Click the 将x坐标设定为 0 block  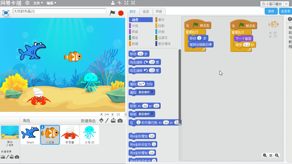[x=143, y=144]
